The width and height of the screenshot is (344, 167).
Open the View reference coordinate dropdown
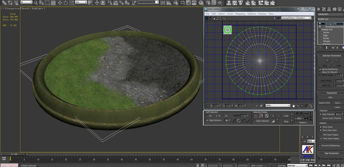pos(81,2)
